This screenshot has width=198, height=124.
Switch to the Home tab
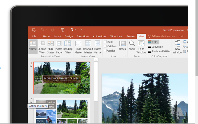47,36
